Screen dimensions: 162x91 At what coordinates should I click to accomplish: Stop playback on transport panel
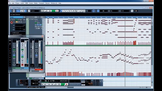(59, 84)
